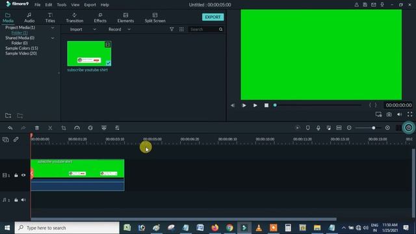Click the preview progress slider handle
This screenshot has height=234, width=416.
[x=275, y=105]
